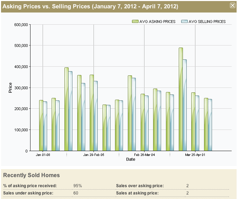Click the AVG SELLING PRICES legend label
238x199 pixels.
pos(207,22)
